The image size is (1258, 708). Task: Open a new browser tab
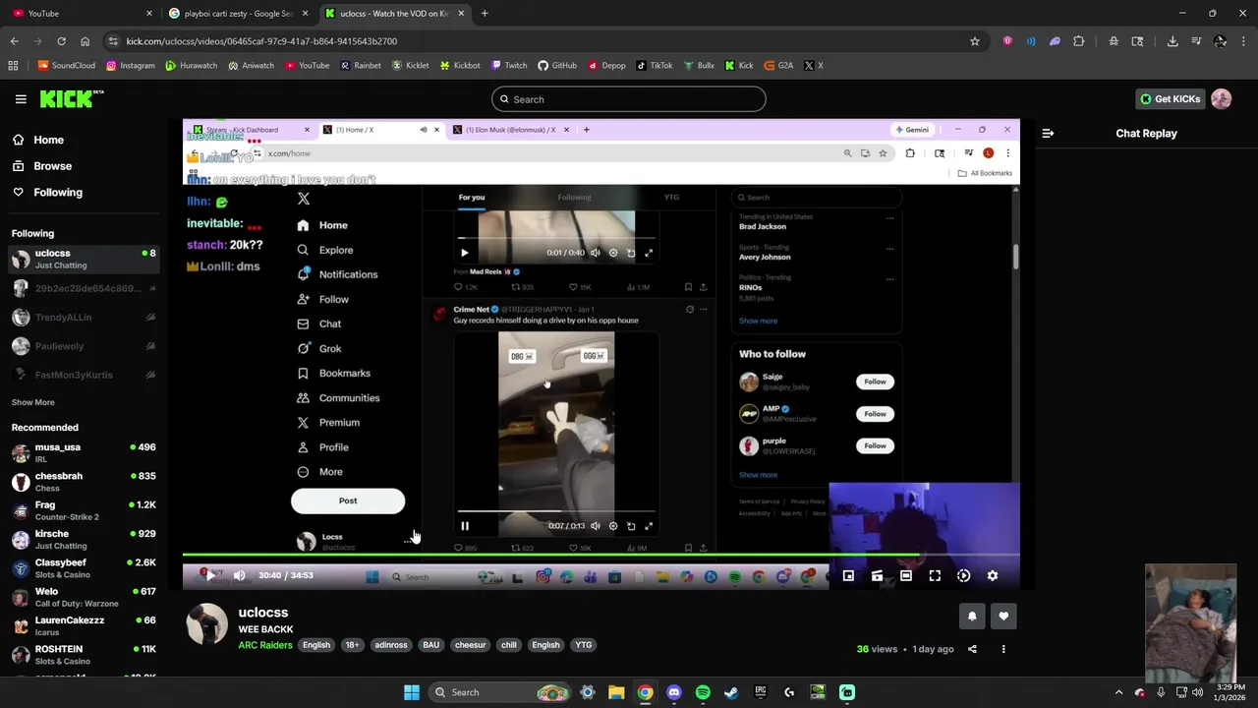pos(485,14)
